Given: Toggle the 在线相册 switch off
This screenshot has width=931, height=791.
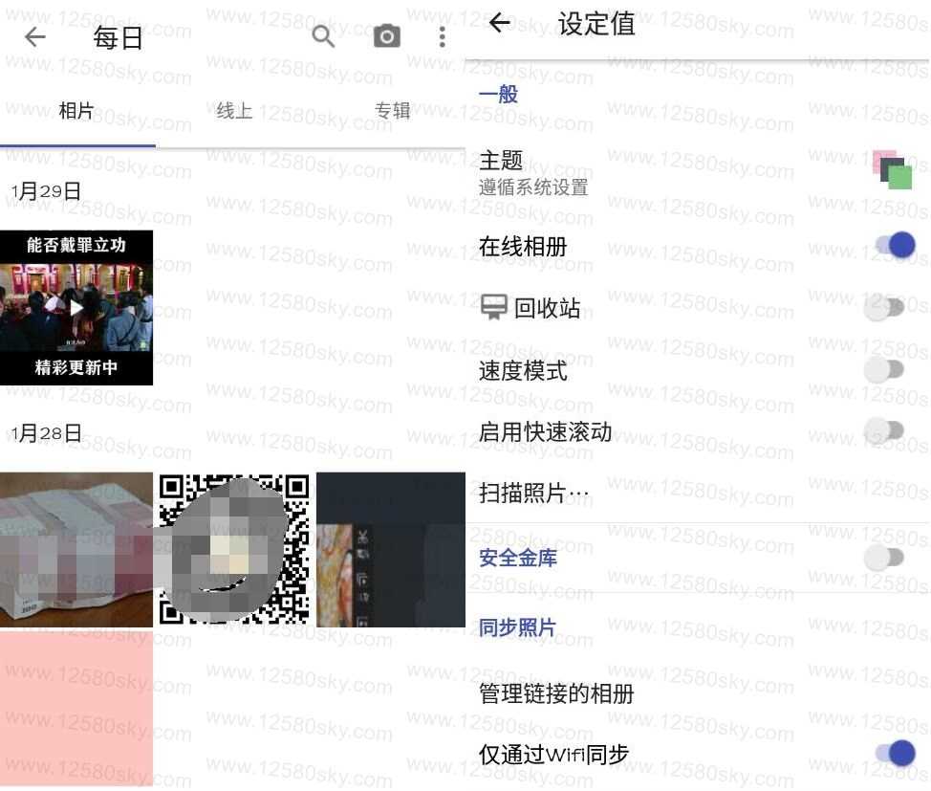Looking at the screenshot, I should point(896,245).
